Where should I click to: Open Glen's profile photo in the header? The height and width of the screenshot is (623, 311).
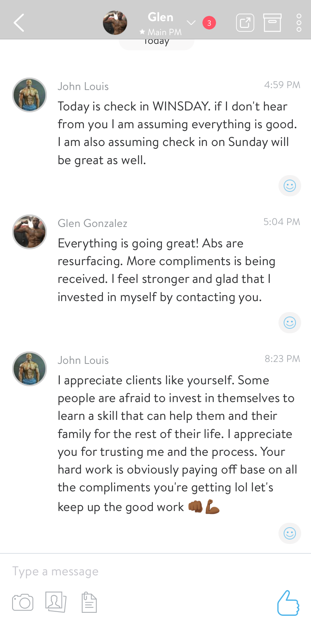coord(115,23)
